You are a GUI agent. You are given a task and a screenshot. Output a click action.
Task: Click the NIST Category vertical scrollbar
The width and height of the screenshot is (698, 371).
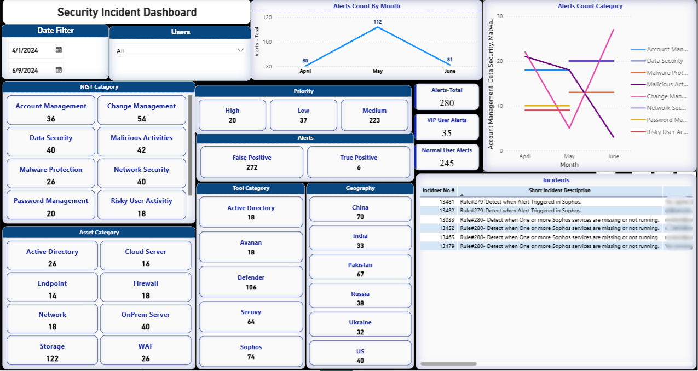tap(190, 145)
